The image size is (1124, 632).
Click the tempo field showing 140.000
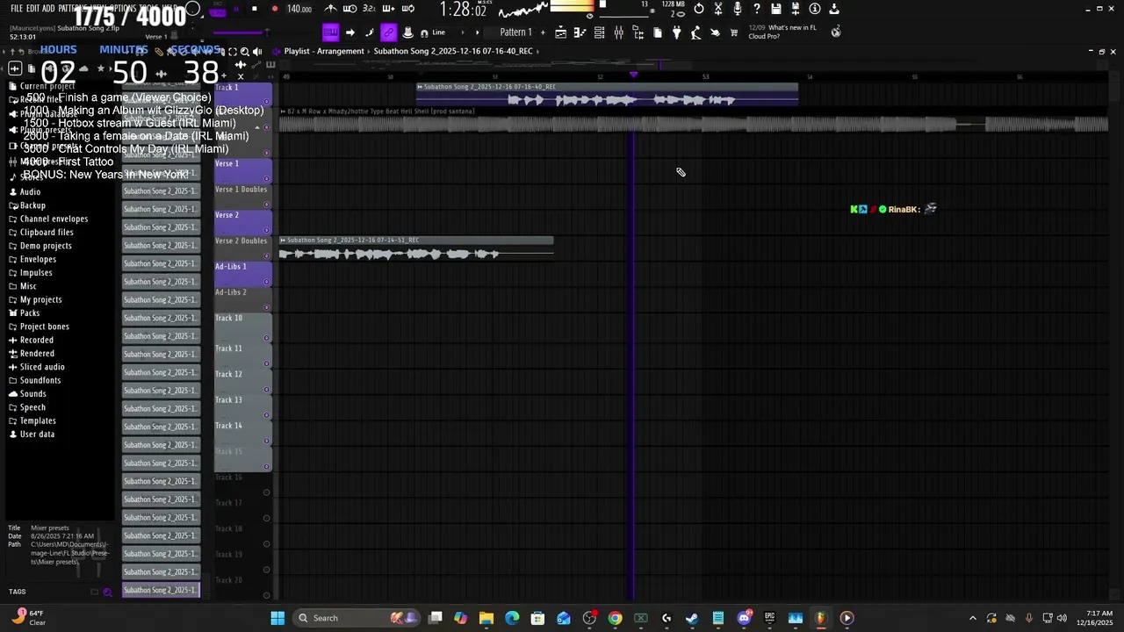pyautogui.click(x=299, y=9)
